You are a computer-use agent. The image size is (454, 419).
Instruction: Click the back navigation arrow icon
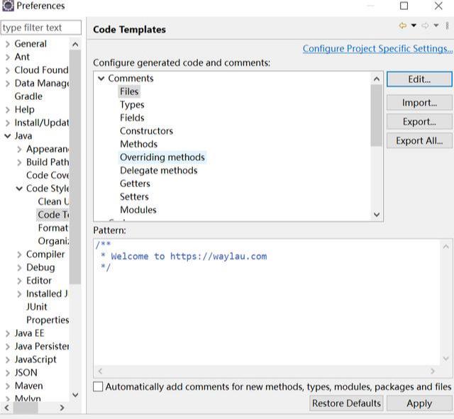pos(402,26)
